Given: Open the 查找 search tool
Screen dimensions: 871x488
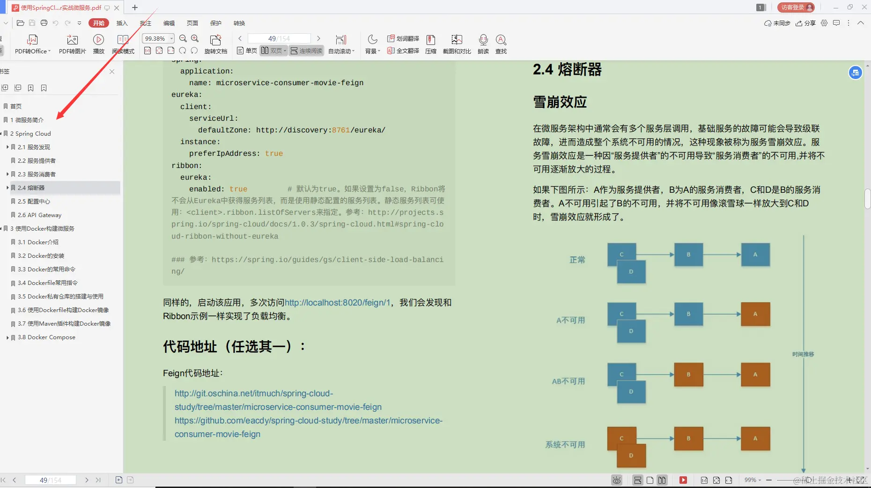Looking at the screenshot, I should [x=501, y=44].
